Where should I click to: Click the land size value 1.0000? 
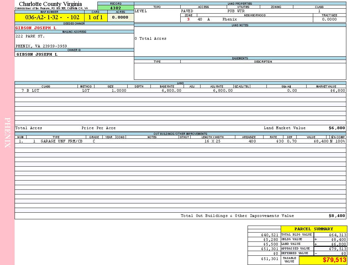click(x=119, y=90)
